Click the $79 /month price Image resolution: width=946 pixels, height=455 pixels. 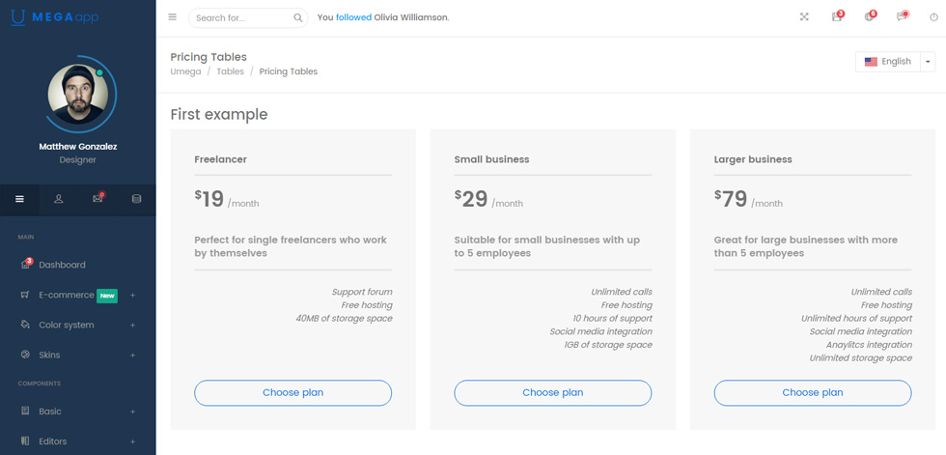point(749,199)
